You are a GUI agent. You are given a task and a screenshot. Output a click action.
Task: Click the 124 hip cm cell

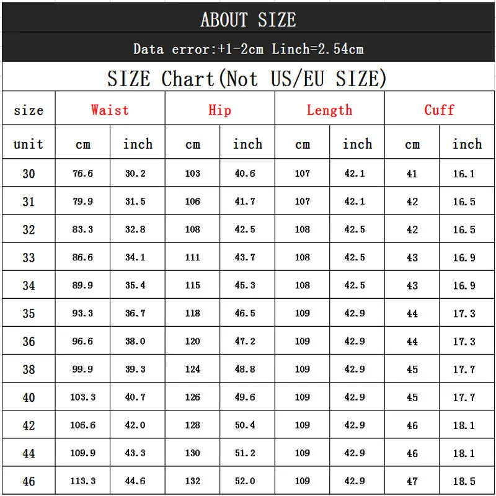pos(192,368)
